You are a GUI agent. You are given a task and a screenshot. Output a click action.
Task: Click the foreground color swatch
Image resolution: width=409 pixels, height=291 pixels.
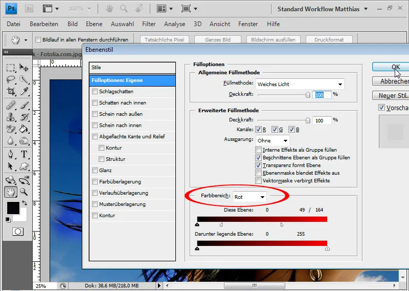point(13,208)
